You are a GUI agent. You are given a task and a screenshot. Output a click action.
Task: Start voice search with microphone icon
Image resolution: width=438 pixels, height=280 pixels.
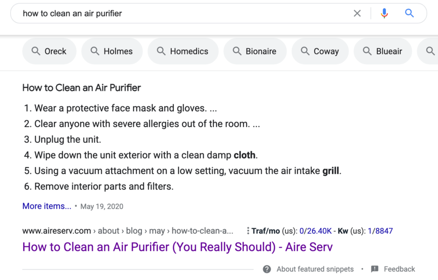[384, 14]
